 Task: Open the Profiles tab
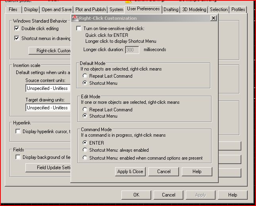coord(238,10)
